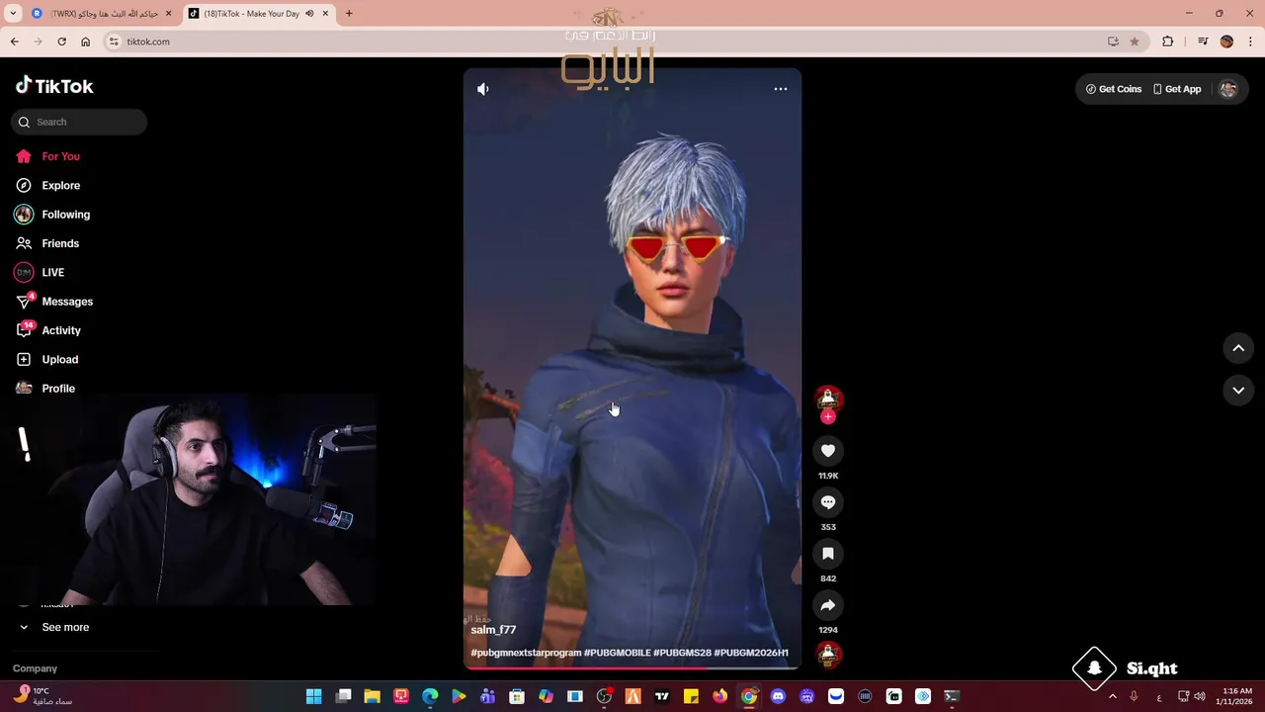Like the video with the heart icon
Image resolution: width=1265 pixels, height=712 pixels.
(828, 451)
